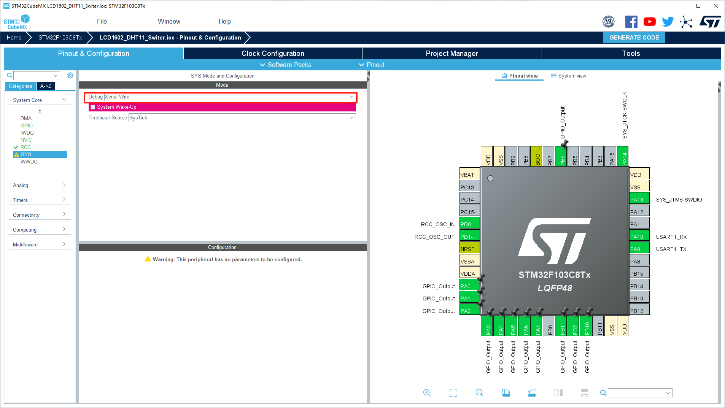The width and height of the screenshot is (725, 408).
Task: Open the category settings gear icon
Action: click(70, 75)
